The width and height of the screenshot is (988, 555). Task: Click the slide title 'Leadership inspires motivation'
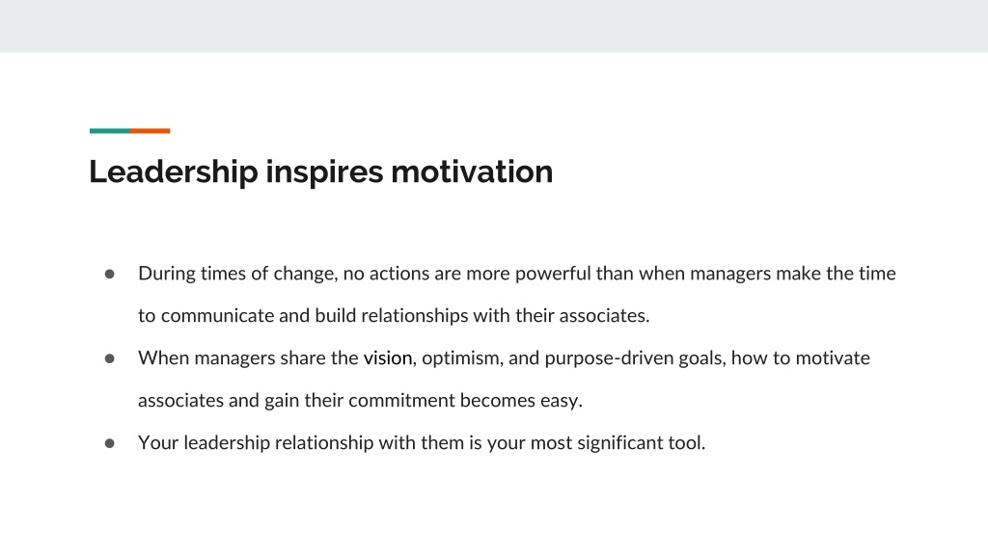pyautogui.click(x=320, y=172)
